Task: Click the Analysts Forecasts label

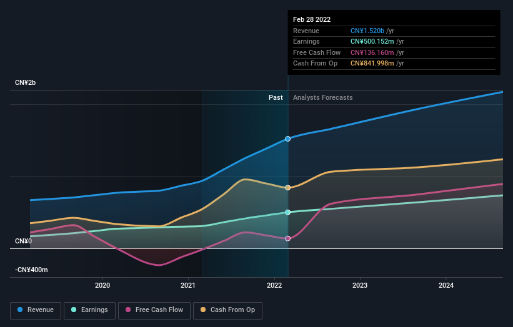Action: click(x=323, y=97)
